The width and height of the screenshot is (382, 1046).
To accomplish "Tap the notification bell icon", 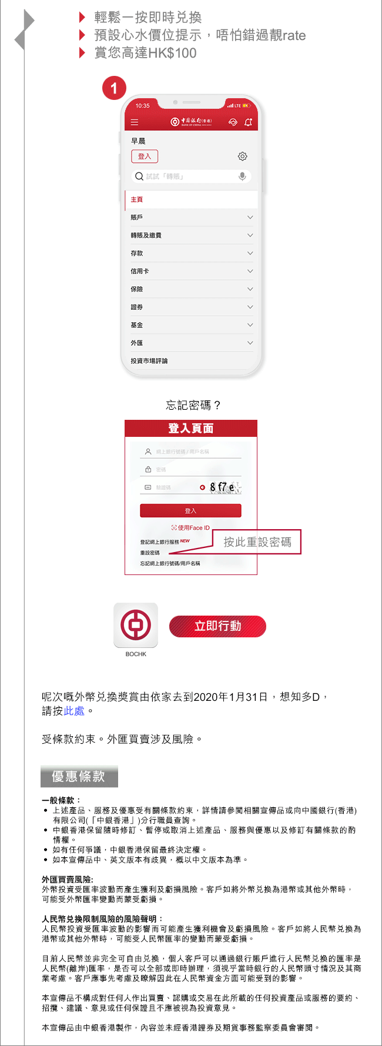I will tap(248, 122).
